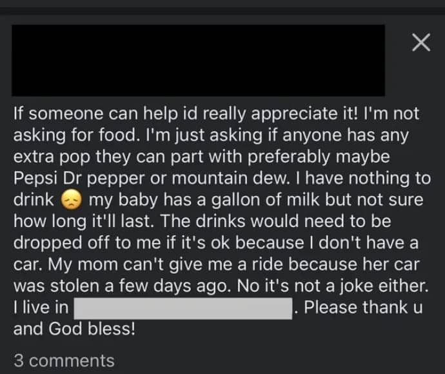Click the phrase "Please thank u"
Viewport: 445px width, 374px height.
(x=363, y=308)
